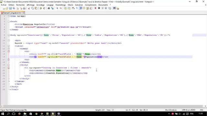Open Find with the binoculars icon
Screen dimensions: 207x116
click(49, 8)
